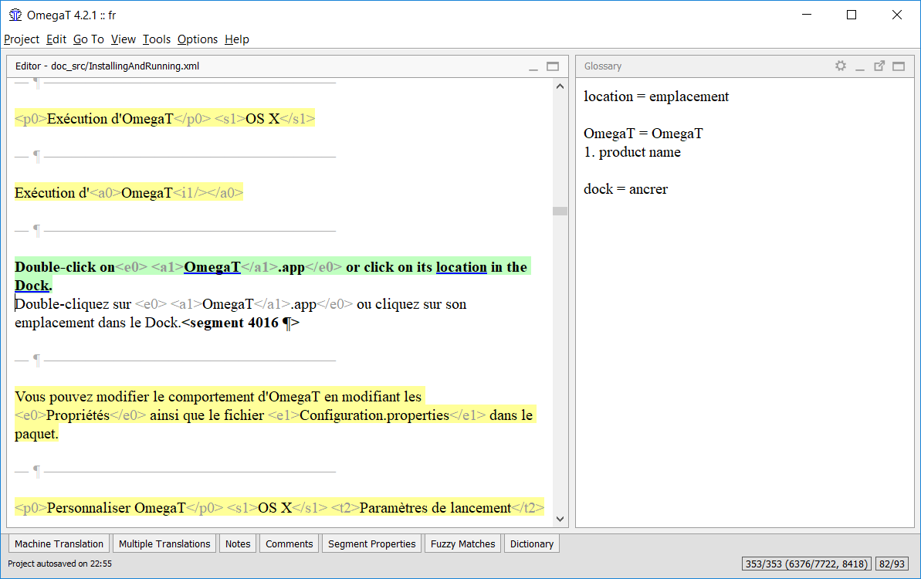
Task: Maximize the Editor pane
Action: (553, 66)
